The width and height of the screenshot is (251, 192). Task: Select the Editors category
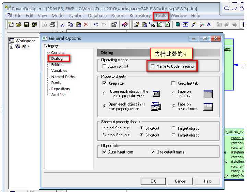57,65
